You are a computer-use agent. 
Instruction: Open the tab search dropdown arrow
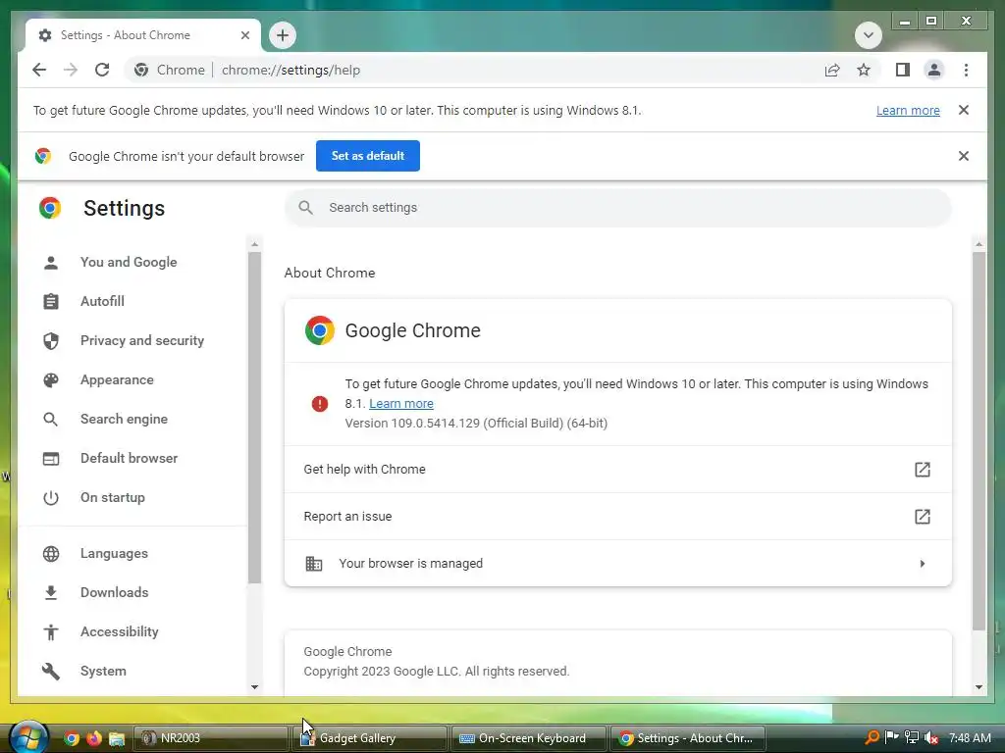click(868, 35)
